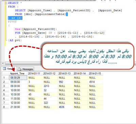
Task: Select the 2014-01-12 column header
Action: tap(50, 74)
